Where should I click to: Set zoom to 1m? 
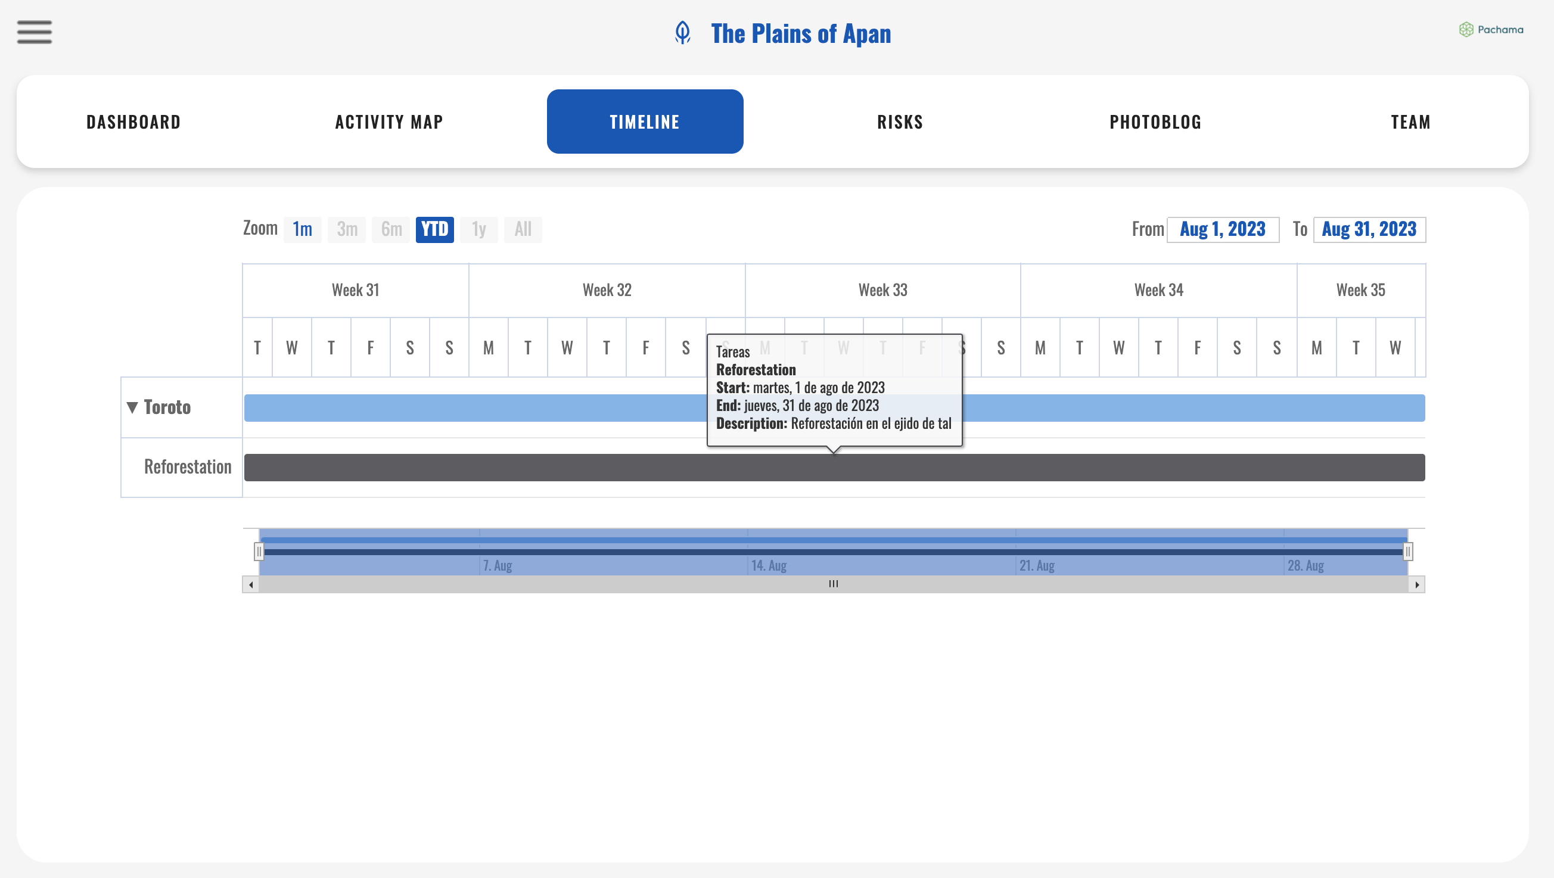click(302, 229)
